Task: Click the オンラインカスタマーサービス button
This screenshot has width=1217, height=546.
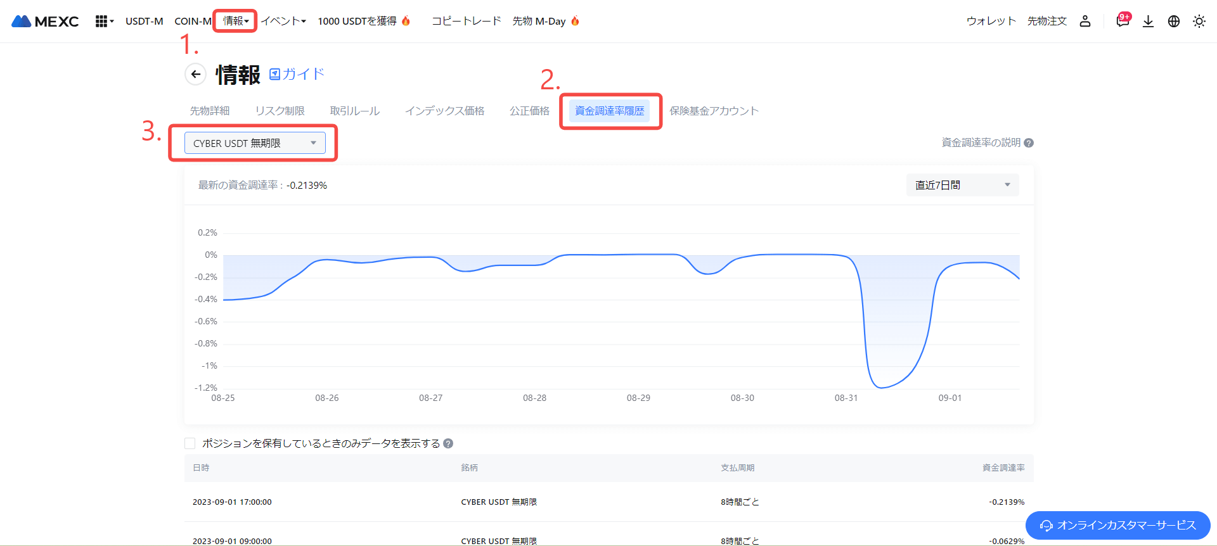Action: click(1118, 525)
